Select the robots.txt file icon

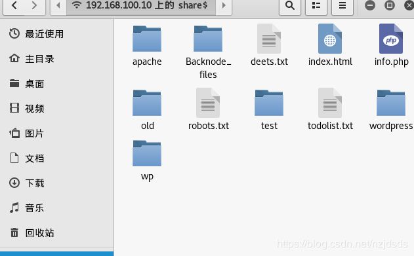click(208, 103)
